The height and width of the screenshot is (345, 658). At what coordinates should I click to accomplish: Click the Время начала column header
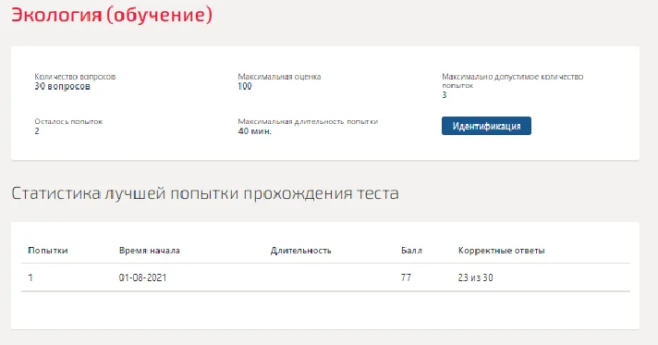(x=150, y=251)
